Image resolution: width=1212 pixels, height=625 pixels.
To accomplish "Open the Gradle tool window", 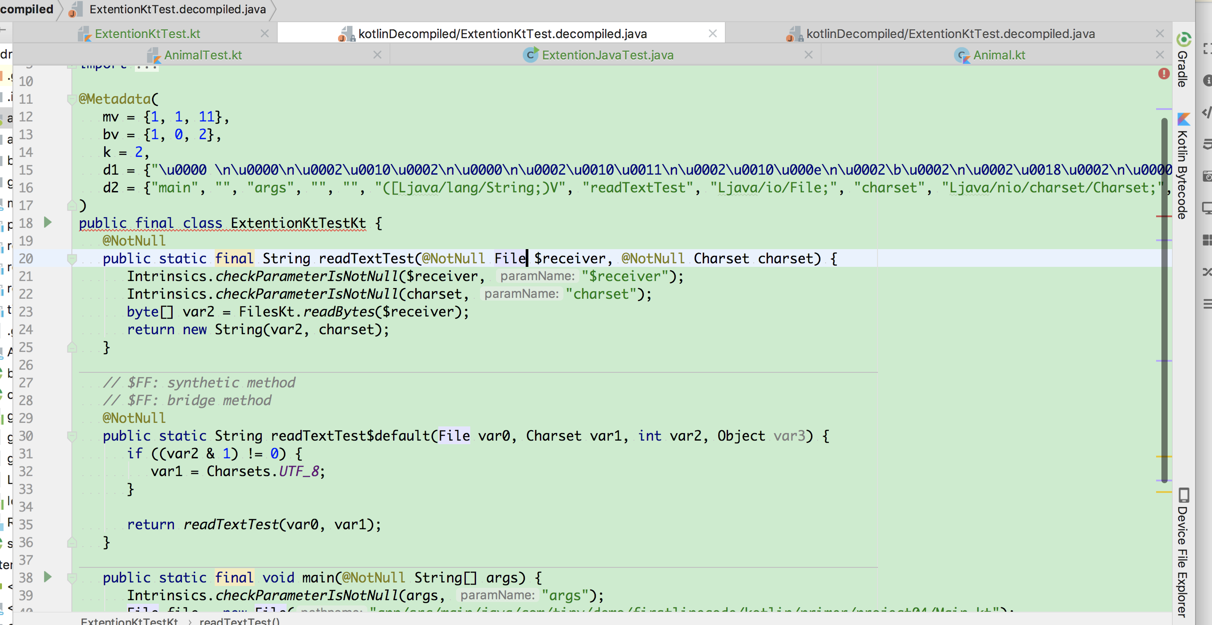I will coord(1183,60).
